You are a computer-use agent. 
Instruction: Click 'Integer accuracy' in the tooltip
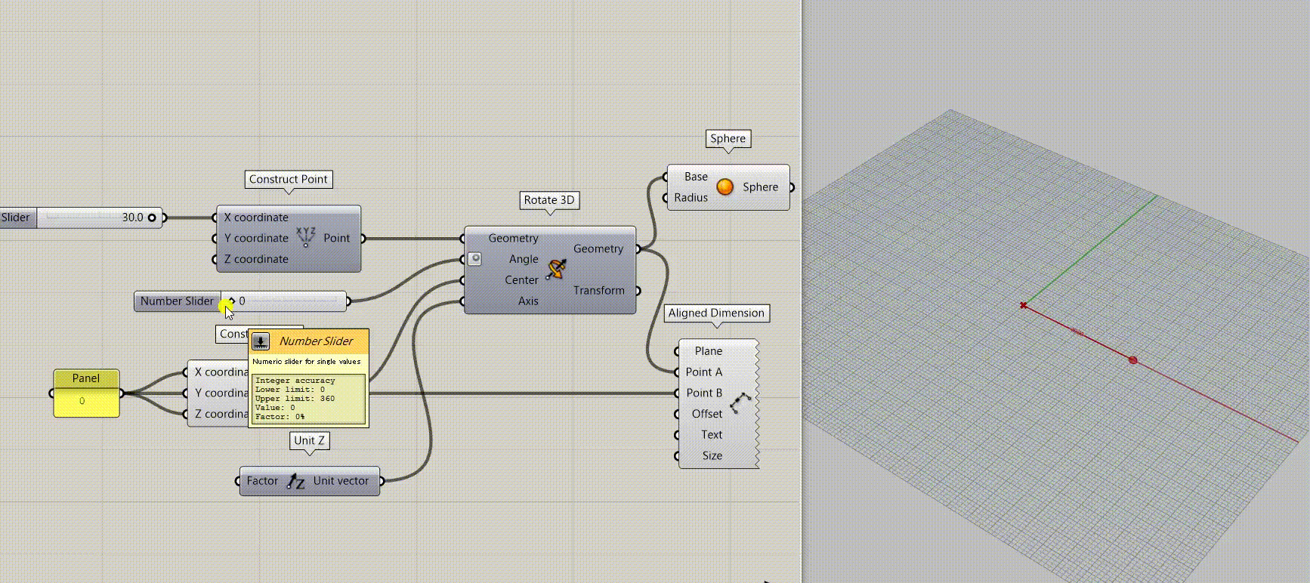point(295,381)
